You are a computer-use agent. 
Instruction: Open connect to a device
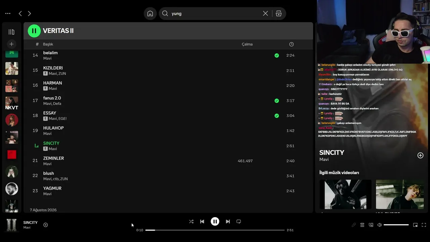(371, 225)
